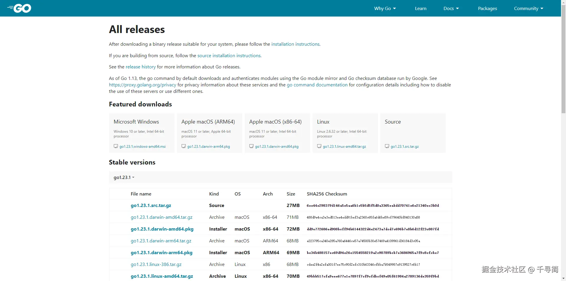Follow the source installation instructions link

pyautogui.click(x=229, y=55)
